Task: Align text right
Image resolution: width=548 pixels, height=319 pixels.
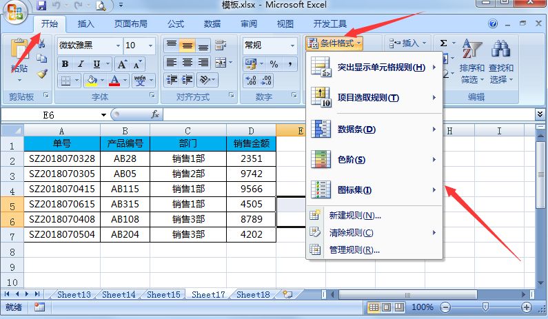Action: coord(203,63)
